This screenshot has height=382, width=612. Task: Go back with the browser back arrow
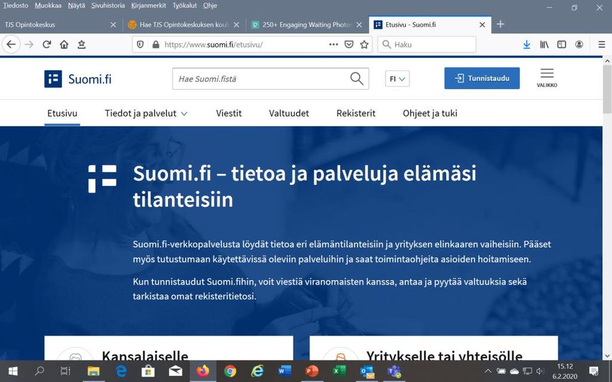11,44
